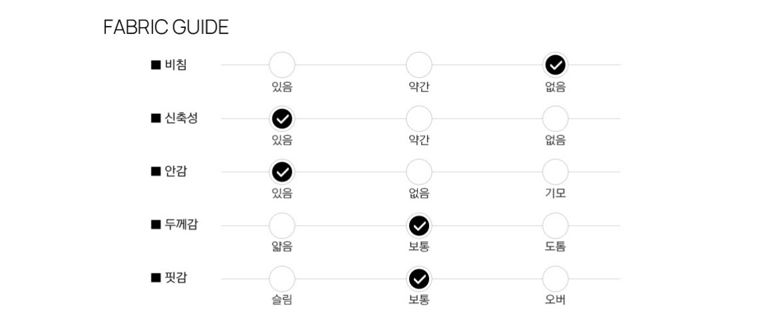The width and height of the screenshot is (781, 325).
Task: Click checked 있음 circle for 안감
Action: pos(282,172)
